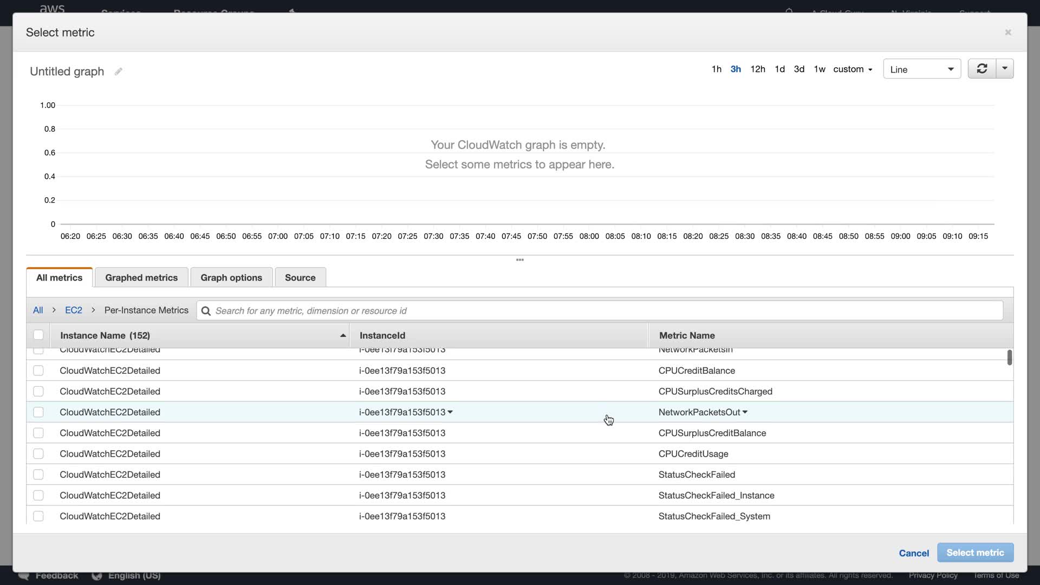This screenshot has height=585, width=1040.
Task: Open InstanceId dropdown arrow in highlighted row
Action: (450, 412)
